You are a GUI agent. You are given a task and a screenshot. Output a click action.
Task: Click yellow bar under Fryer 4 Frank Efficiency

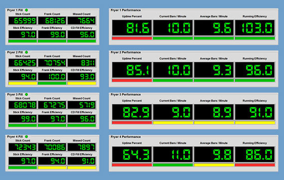coord(52,168)
